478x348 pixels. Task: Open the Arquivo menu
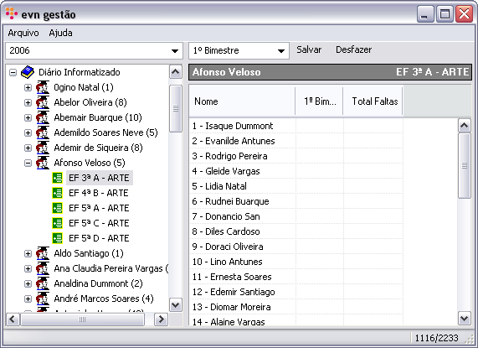click(x=23, y=33)
